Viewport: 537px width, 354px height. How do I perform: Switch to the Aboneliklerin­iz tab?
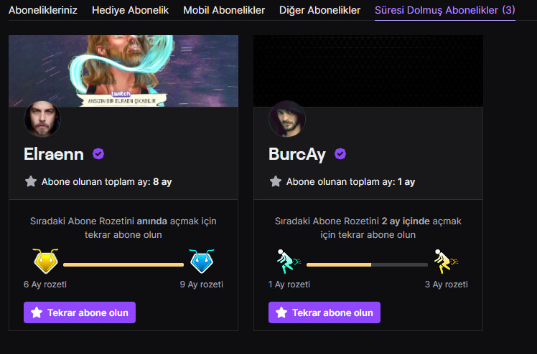pyautogui.click(x=43, y=10)
